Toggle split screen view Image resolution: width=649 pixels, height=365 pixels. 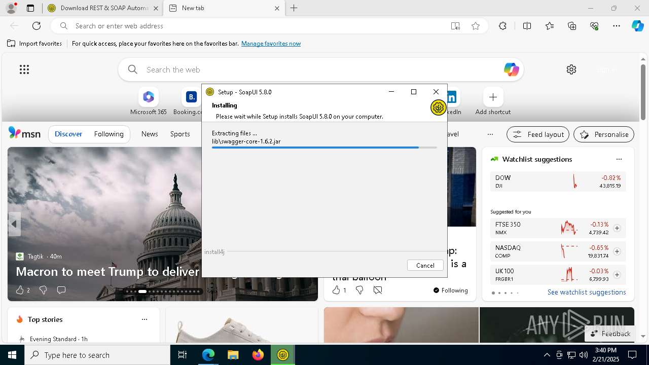527,26
